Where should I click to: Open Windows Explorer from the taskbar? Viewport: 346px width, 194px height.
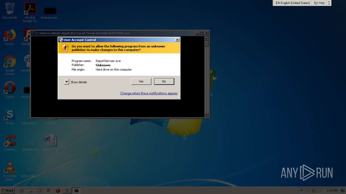click(31, 190)
